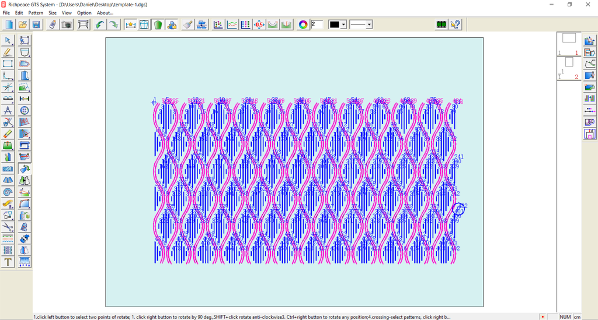Click the color wheel icon
Viewport: 598px width, 320px height.
(x=303, y=24)
